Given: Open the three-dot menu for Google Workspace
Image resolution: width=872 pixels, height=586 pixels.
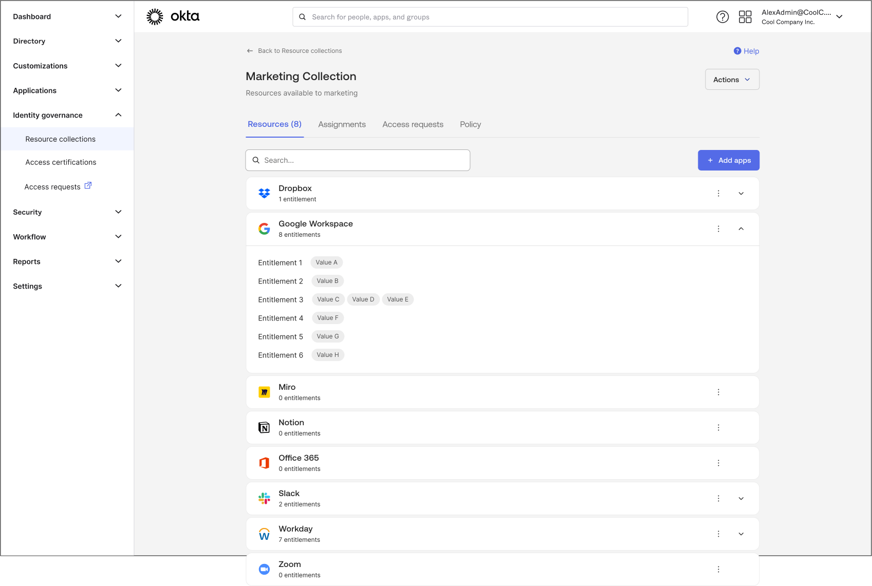Looking at the screenshot, I should coord(718,229).
